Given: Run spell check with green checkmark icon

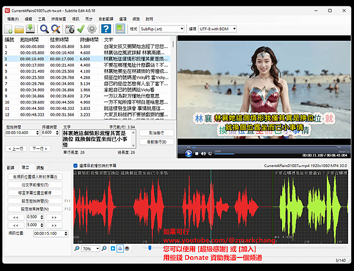Looking at the screenshot, I should point(81,29).
